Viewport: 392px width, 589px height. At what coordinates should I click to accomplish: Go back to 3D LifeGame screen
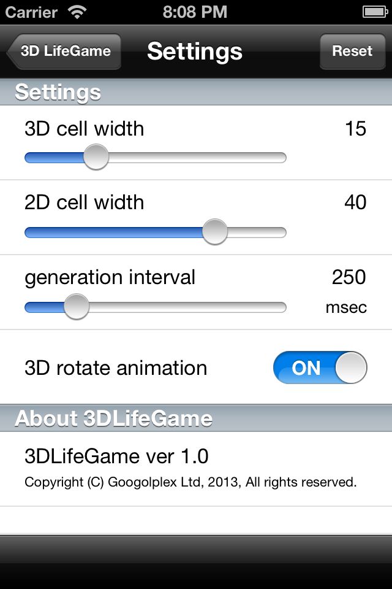(64, 51)
